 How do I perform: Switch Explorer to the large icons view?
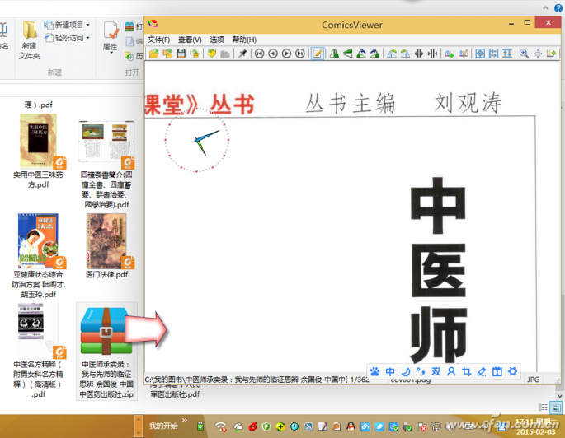coord(557,408)
